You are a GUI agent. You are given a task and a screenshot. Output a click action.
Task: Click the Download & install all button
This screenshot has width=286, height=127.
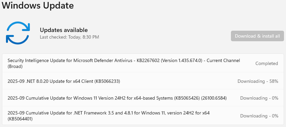257,36
